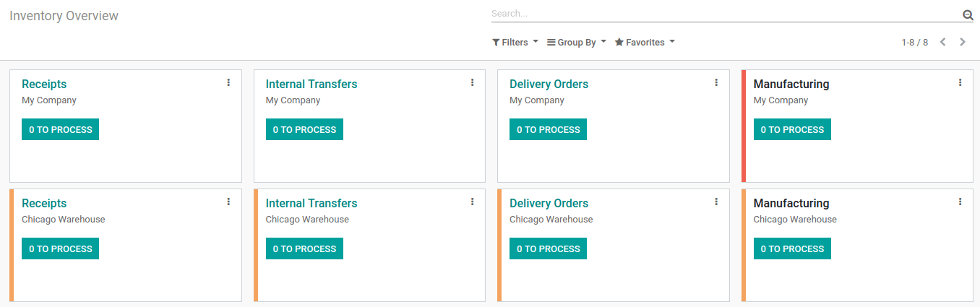Click the search magnifier icon
Image resolution: width=980 pixels, height=307 pixels.
coord(968,14)
